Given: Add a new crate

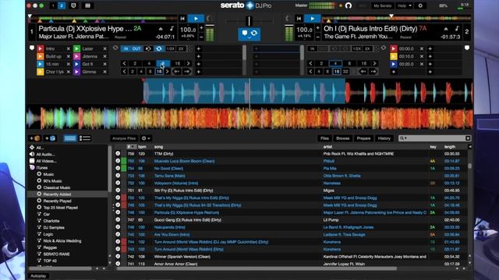Looking at the screenshot, I should click(34, 138).
